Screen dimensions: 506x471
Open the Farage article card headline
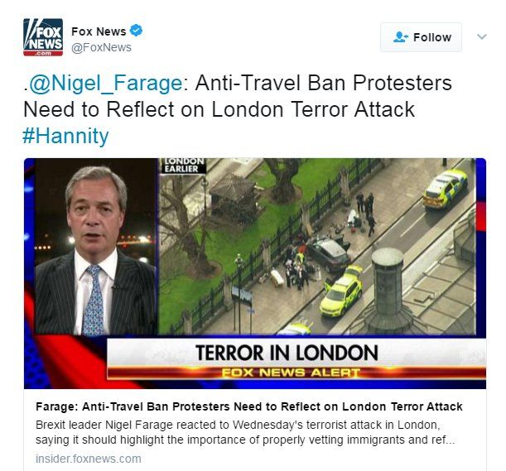click(x=249, y=406)
